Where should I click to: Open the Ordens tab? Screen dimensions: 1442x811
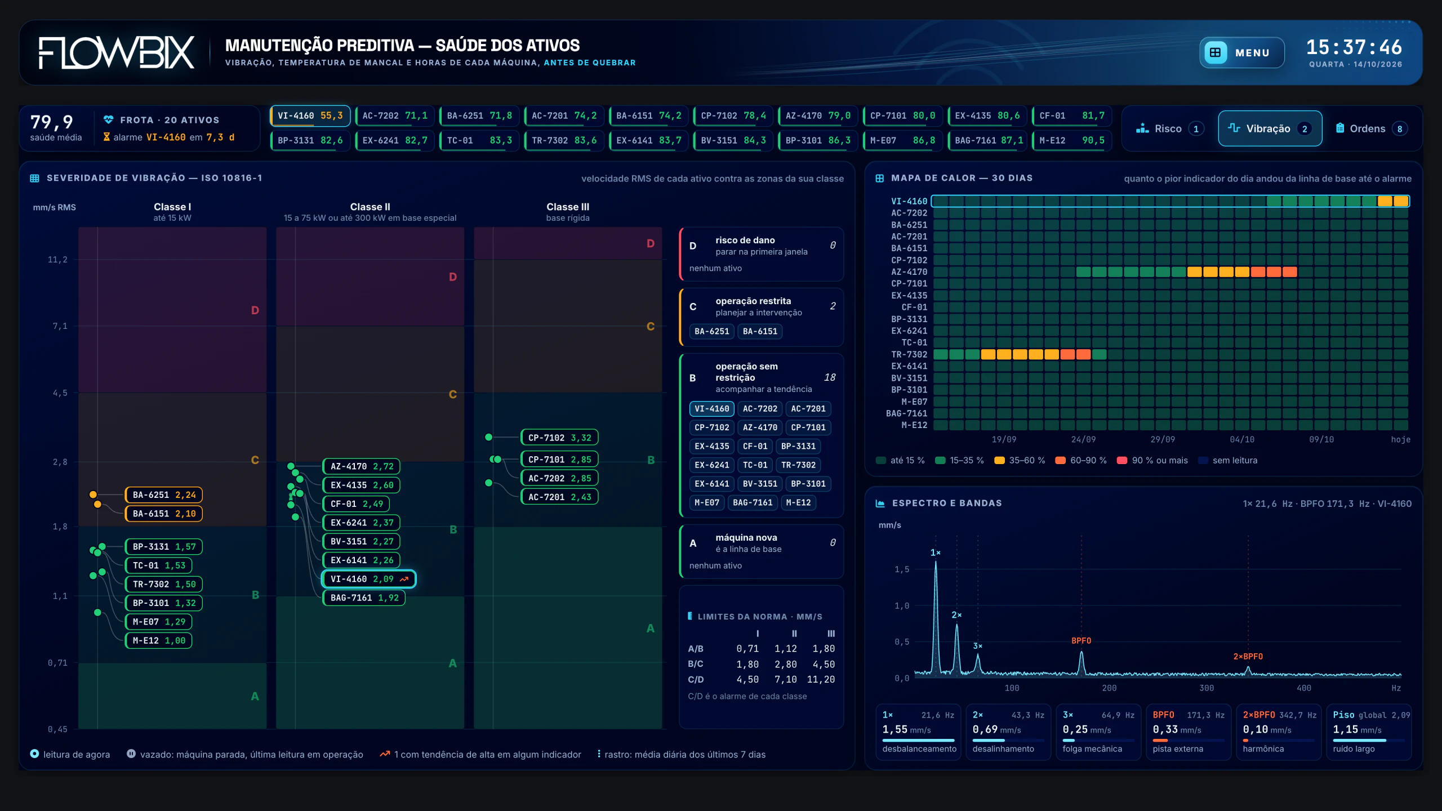coord(1372,128)
